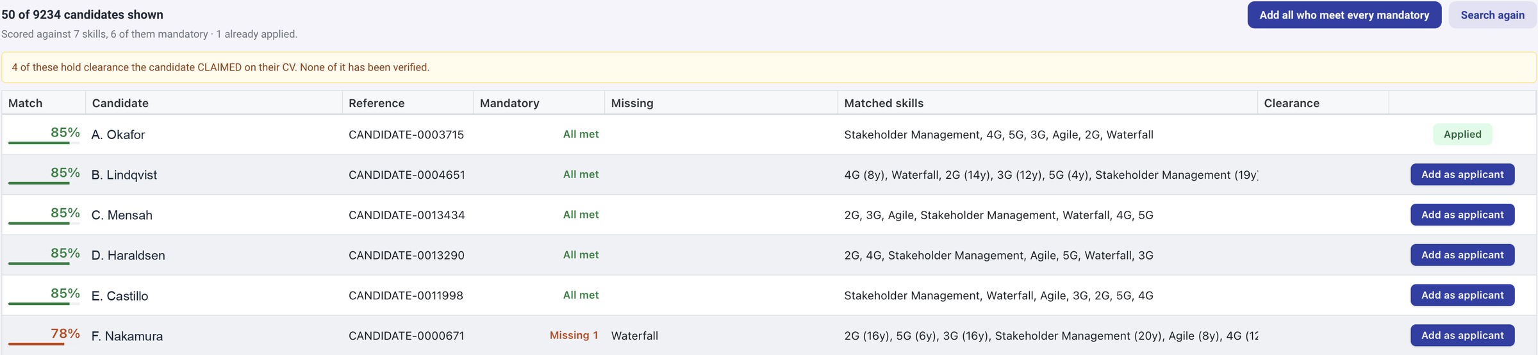This screenshot has height=355, width=1538.
Task: Click the Applied badge for A. Okafor
Action: click(1462, 134)
